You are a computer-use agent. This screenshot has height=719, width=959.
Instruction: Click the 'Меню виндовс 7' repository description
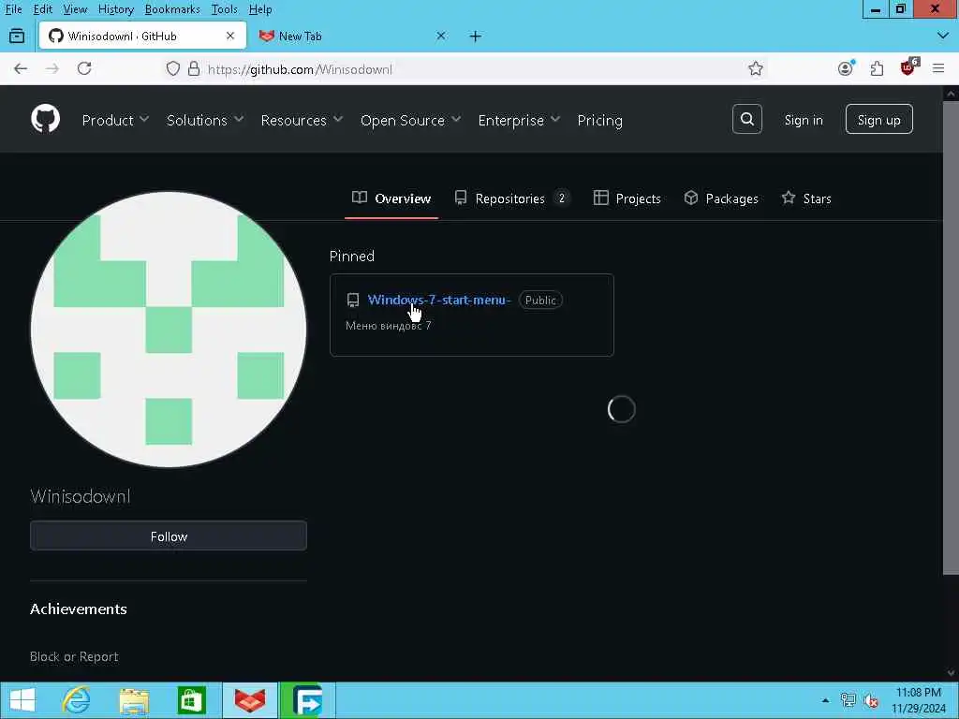coord(389,325)
